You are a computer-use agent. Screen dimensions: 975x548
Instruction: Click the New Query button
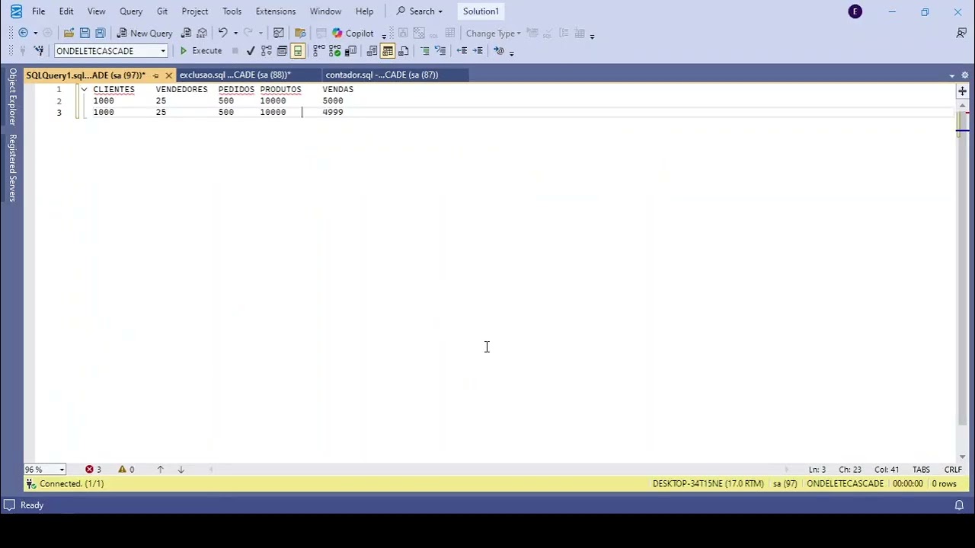coord(145,33)
